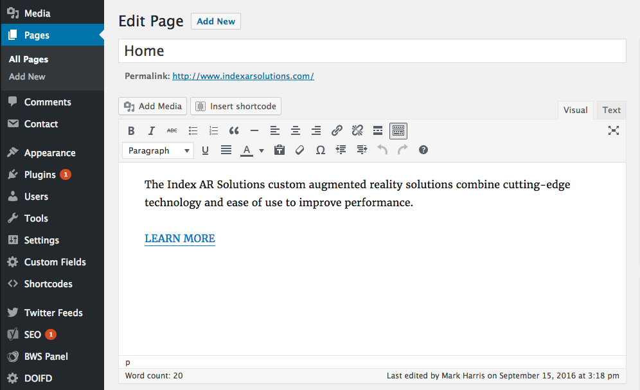Switch to the Visual editor tab
The width and height of the screenshot is (640, 390).
(576, 110)
